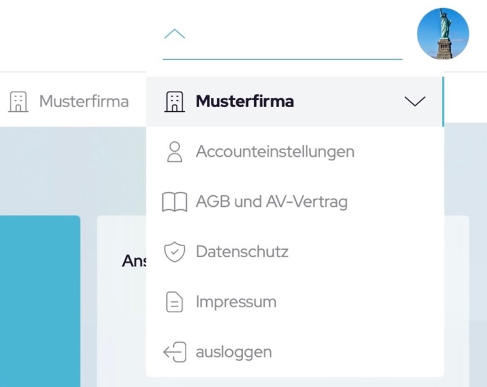Click the building icon next to bold Musterfirma
The width and height of the screenshot is (487, 387).
pyautogui.click(x=174, y=101)
